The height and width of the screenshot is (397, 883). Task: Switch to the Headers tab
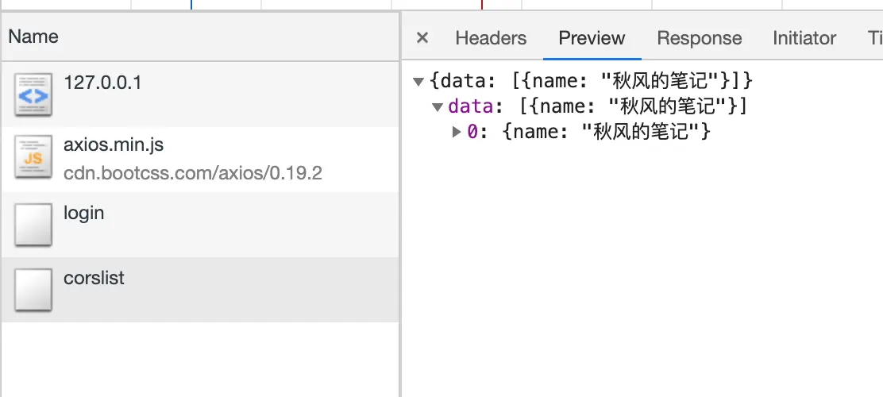(491, 38)
